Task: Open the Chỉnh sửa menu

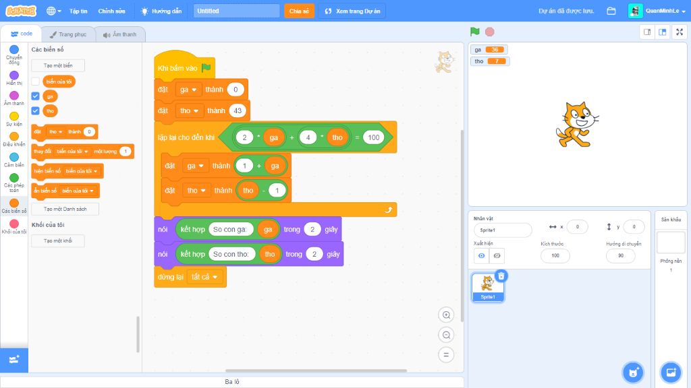Action: tap(111, 11)
